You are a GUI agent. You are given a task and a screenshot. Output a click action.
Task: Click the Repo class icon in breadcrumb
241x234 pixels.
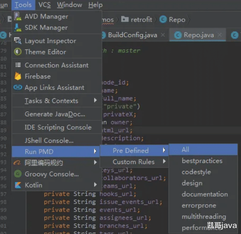(x=163, y=19)
